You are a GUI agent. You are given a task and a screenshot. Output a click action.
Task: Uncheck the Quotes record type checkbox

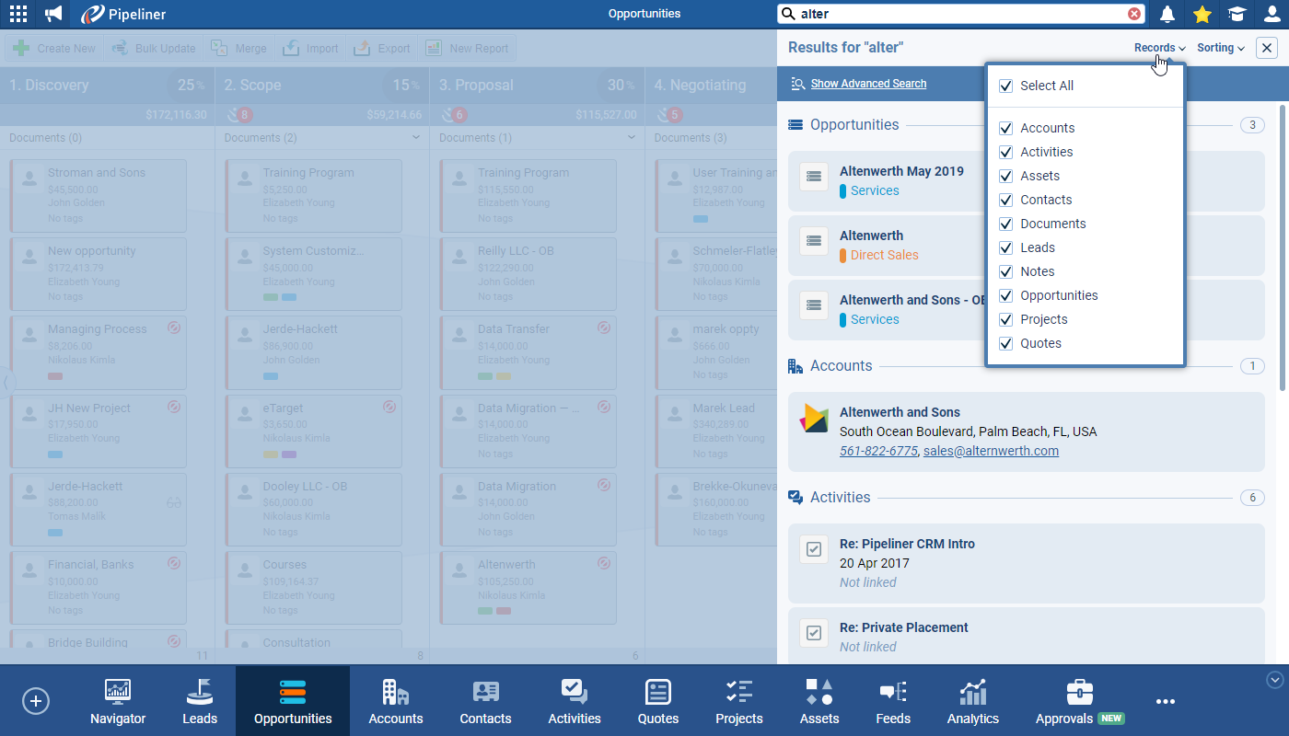click(1006, 343)
